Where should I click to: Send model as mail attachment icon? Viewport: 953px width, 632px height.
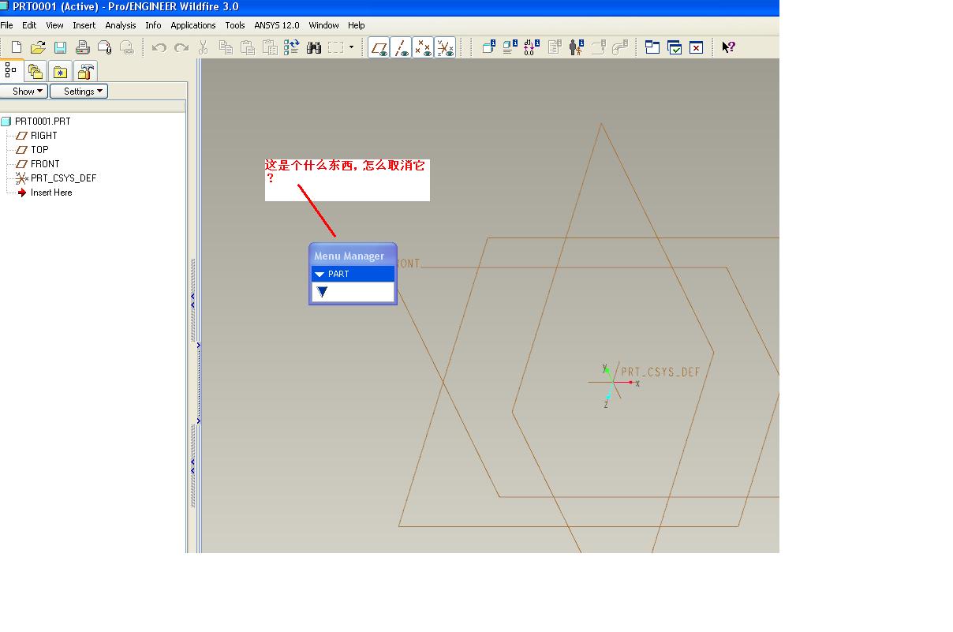[104, 47]
